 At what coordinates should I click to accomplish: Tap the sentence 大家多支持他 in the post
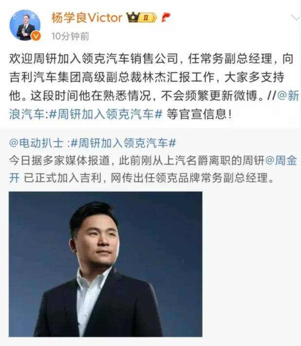(254, 77)
